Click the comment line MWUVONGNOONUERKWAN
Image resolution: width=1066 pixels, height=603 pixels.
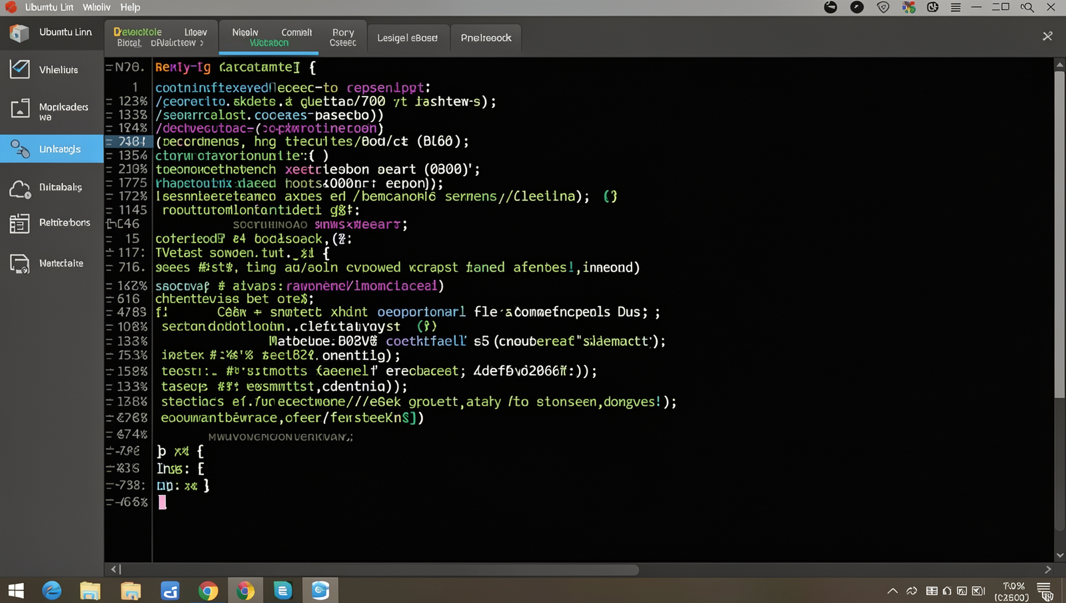point(280,437)
